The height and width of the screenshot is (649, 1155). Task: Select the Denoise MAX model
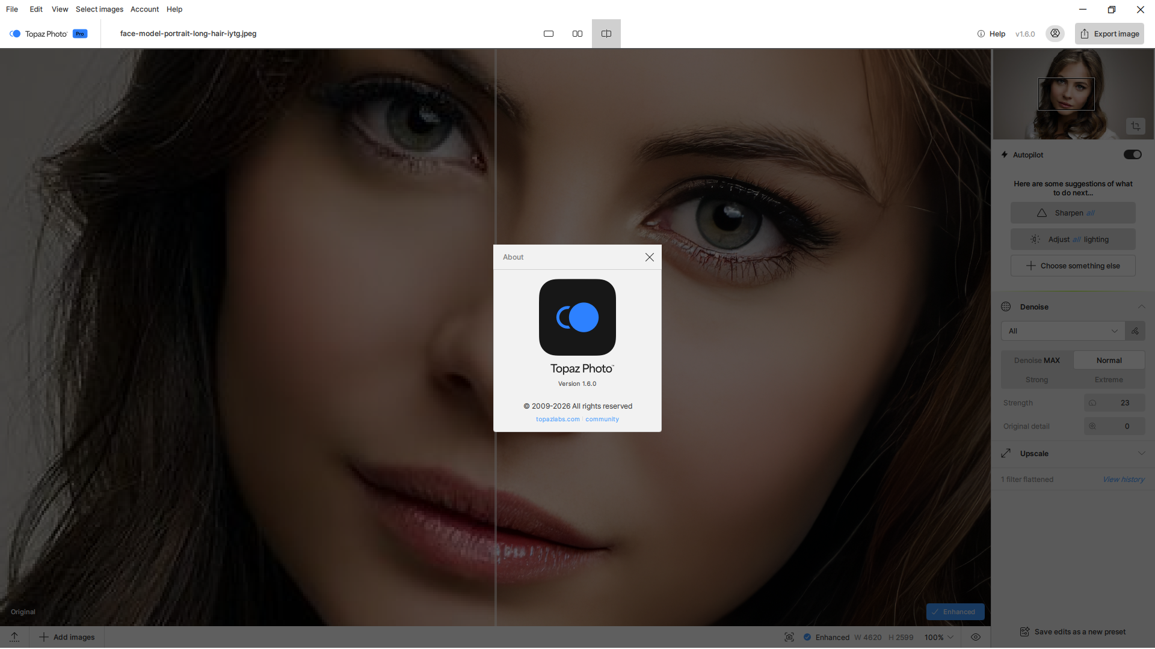(1037, 361)
